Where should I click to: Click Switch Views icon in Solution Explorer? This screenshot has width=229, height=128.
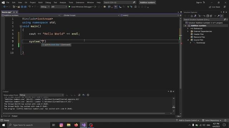(x=195, y=16)
